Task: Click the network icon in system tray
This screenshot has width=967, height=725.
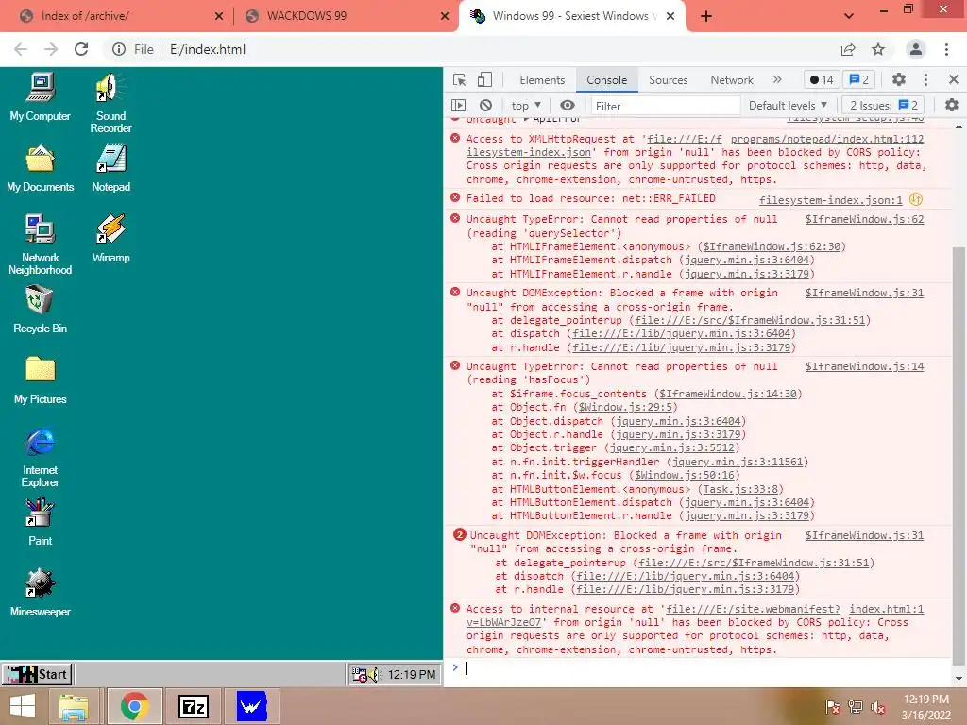Action: coord(855,707)
